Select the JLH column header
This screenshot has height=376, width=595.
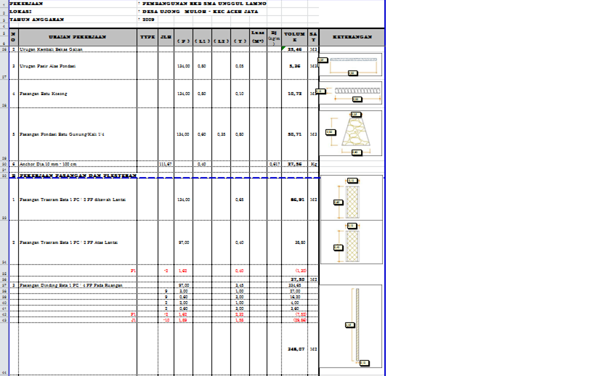pos(166,37)
